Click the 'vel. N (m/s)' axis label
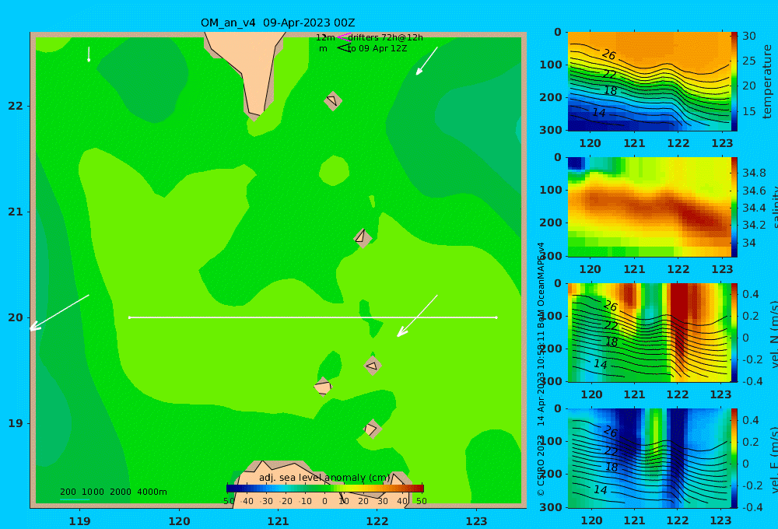This screenshot has width=778, height=529. pyautogui.click(x=773, y=334)
